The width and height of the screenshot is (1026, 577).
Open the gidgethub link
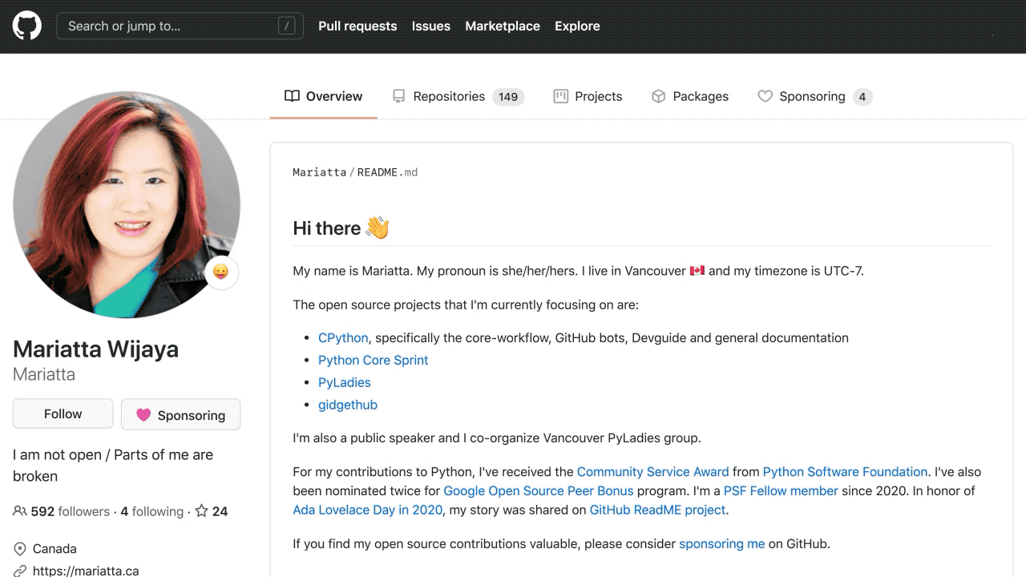[347, 405]
